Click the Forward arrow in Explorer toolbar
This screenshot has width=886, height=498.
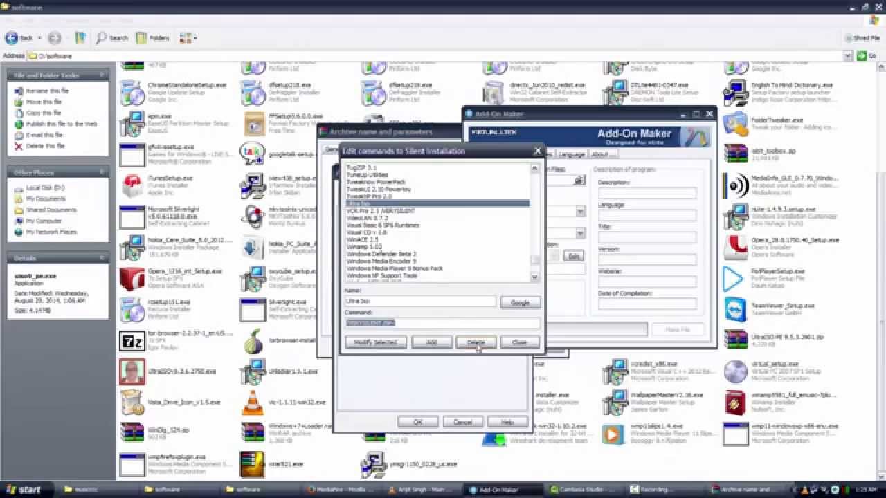(x=55, y=38)
